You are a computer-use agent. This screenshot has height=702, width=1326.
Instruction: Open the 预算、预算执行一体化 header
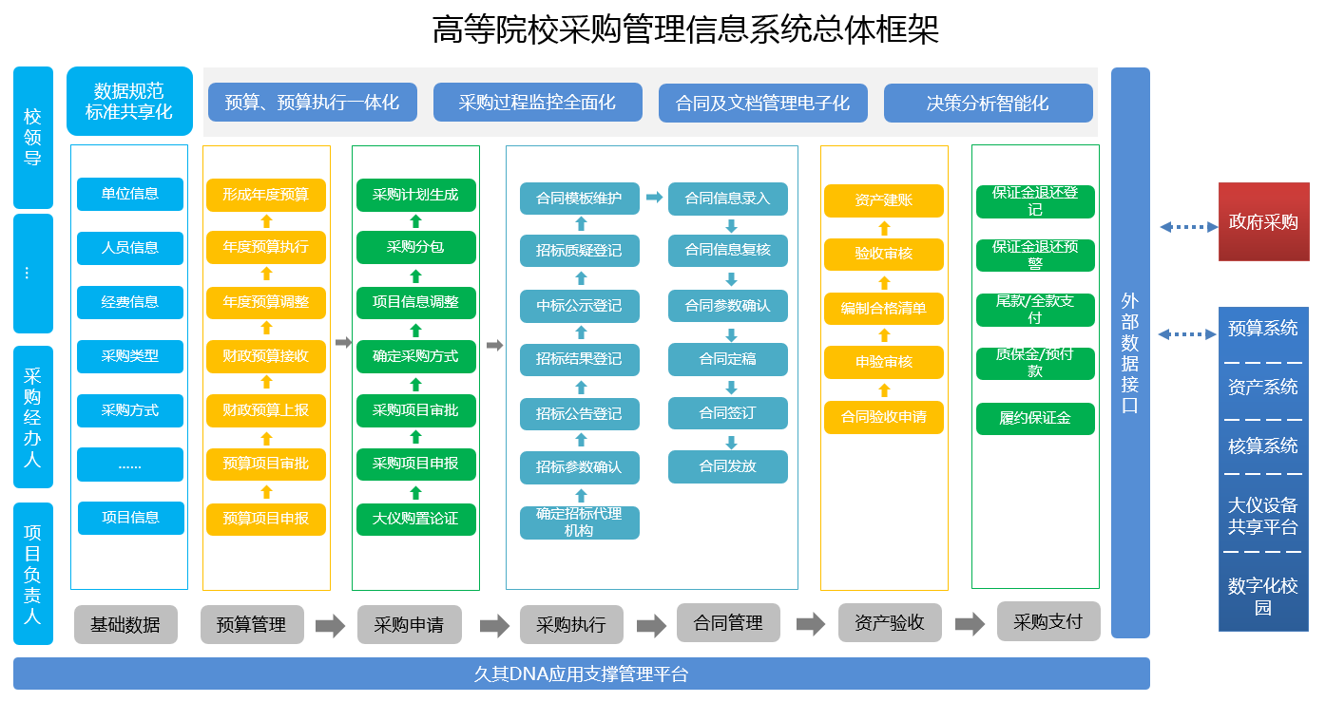coord(312,103)
